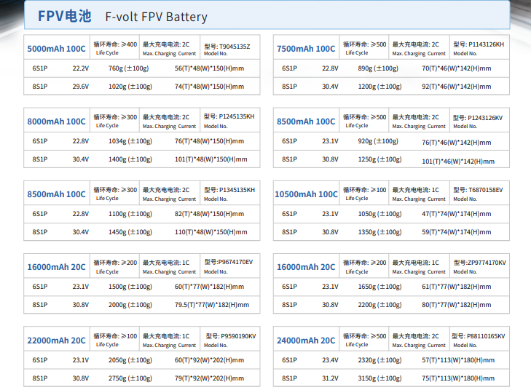
Task: Click dimension 57(T)*113(W)*180(H)mm
Action: tap(458, 360)
